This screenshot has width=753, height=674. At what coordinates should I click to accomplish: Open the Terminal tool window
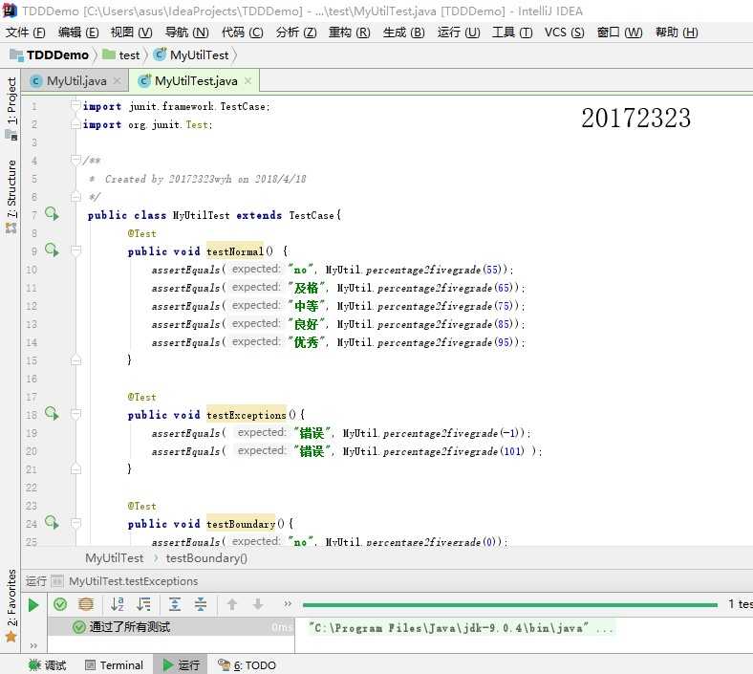pos(115,665)
